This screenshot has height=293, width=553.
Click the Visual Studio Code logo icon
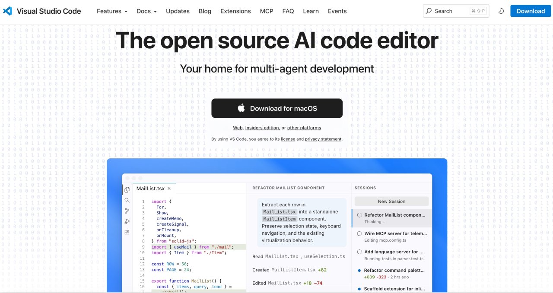7,11
